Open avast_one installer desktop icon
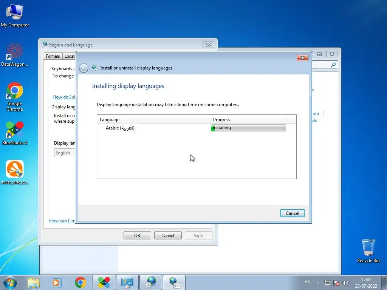Screen dimensions: 387x290 pos(15,172)
